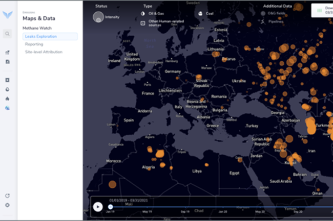Image resolution: width=333 pixels, height=221 pixels.
Task: Click the Pipelines squiggle icon
Action: (263, 21)
